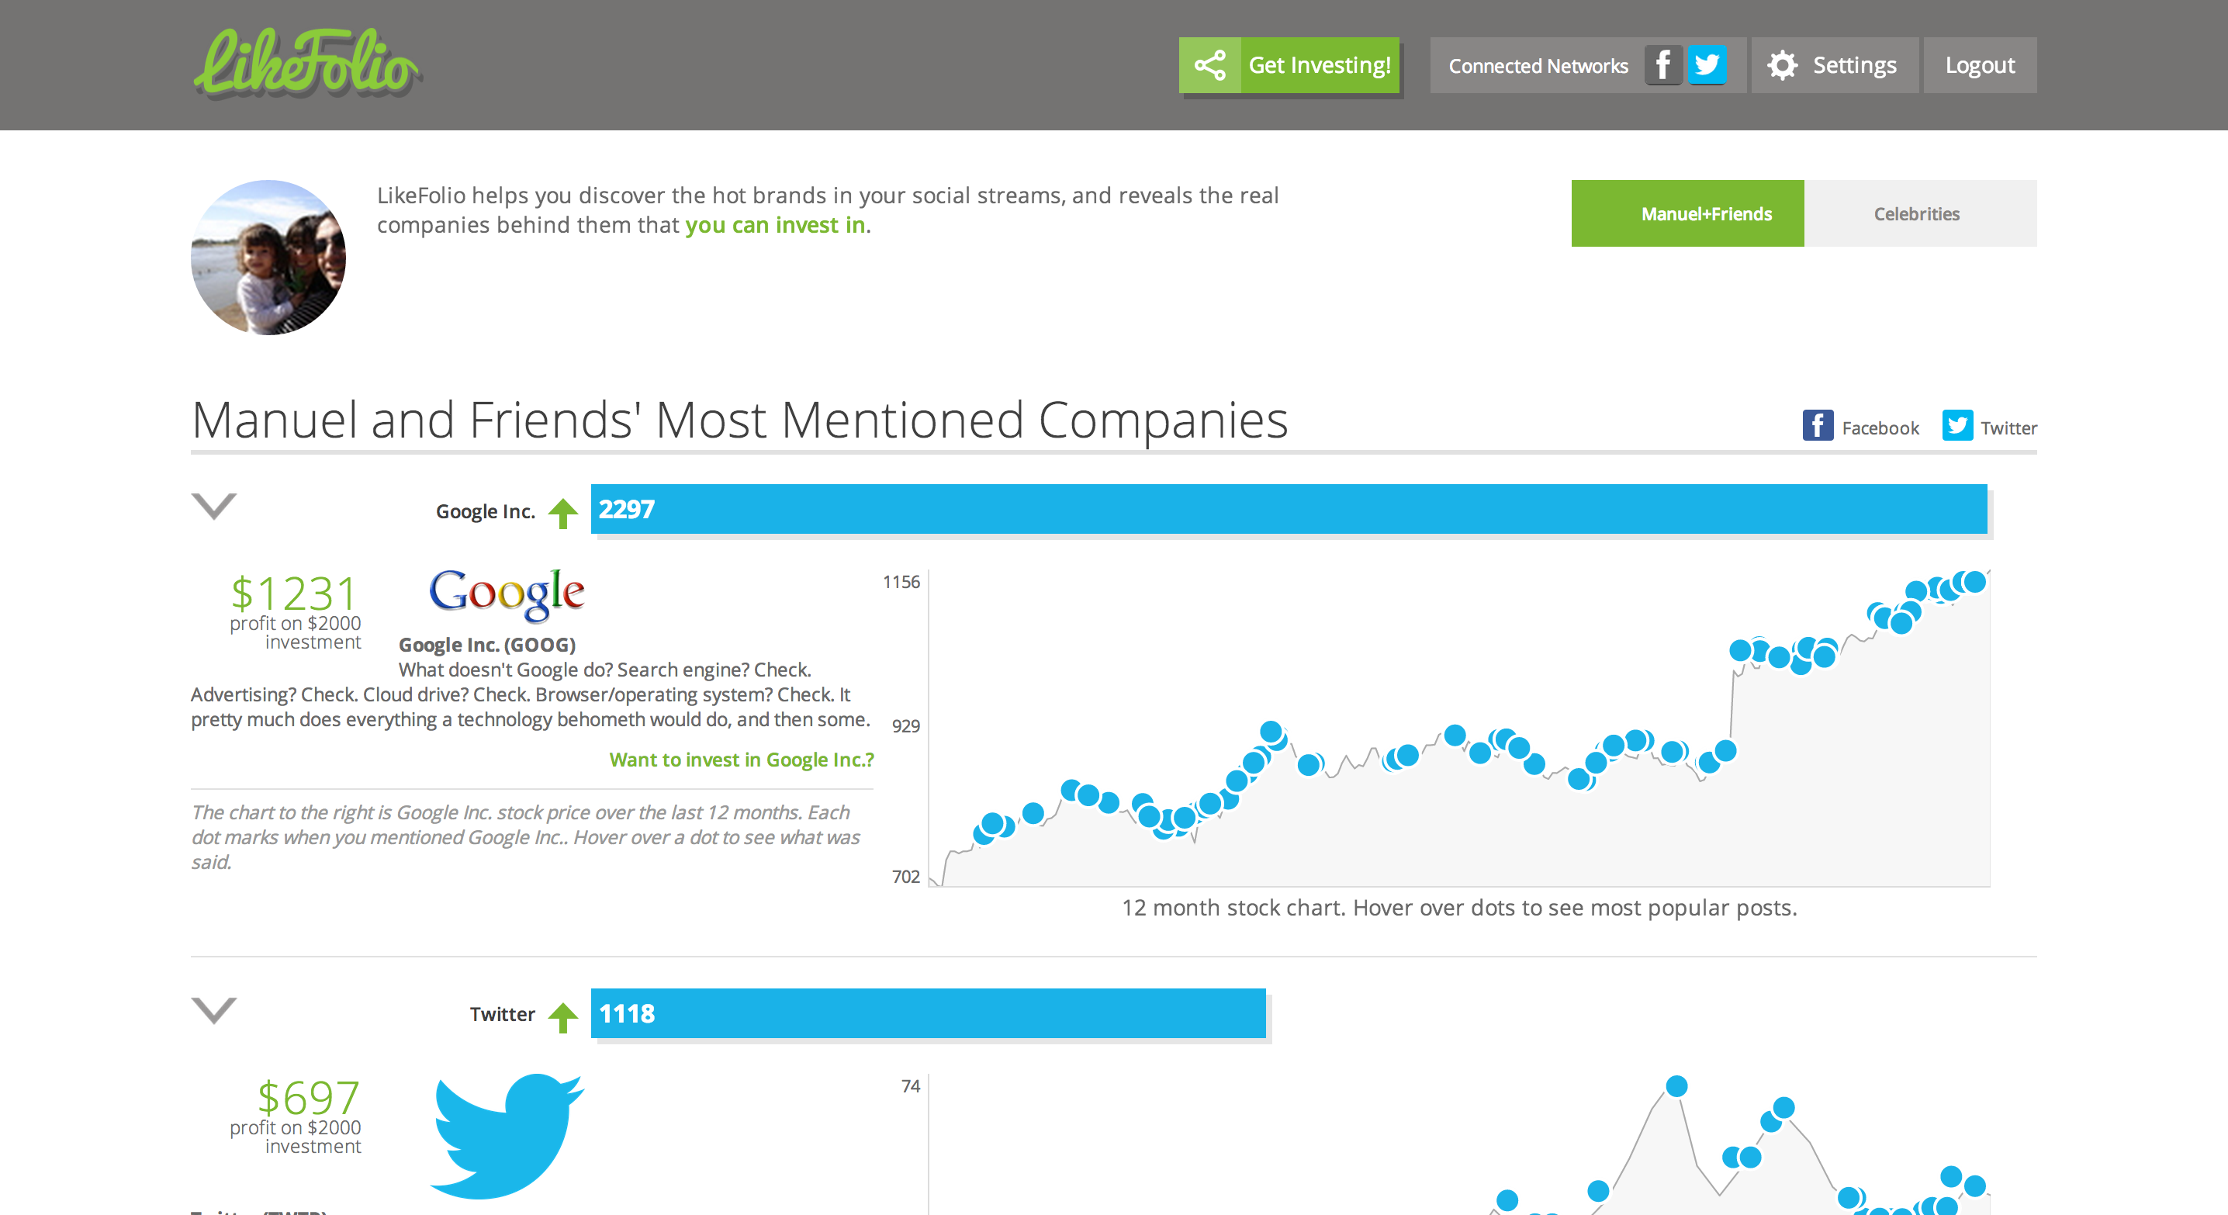Toggle the Facebook filter above the list
Viewport: 2228px width, 1215px height.
[1860, 426]
